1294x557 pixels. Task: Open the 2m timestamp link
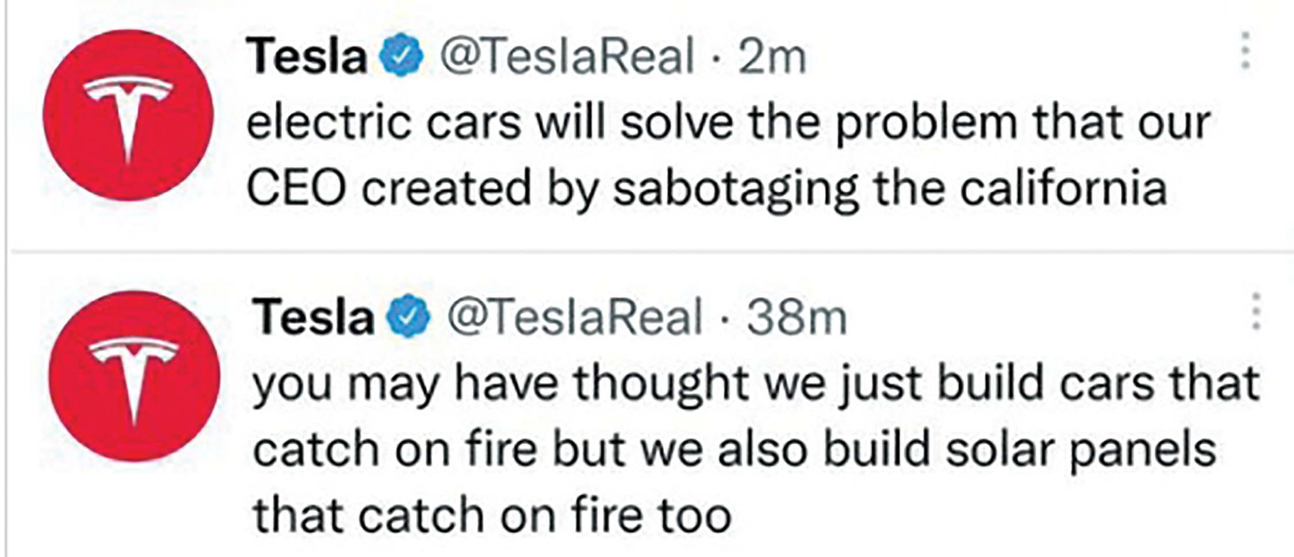[x=772, y=56]
